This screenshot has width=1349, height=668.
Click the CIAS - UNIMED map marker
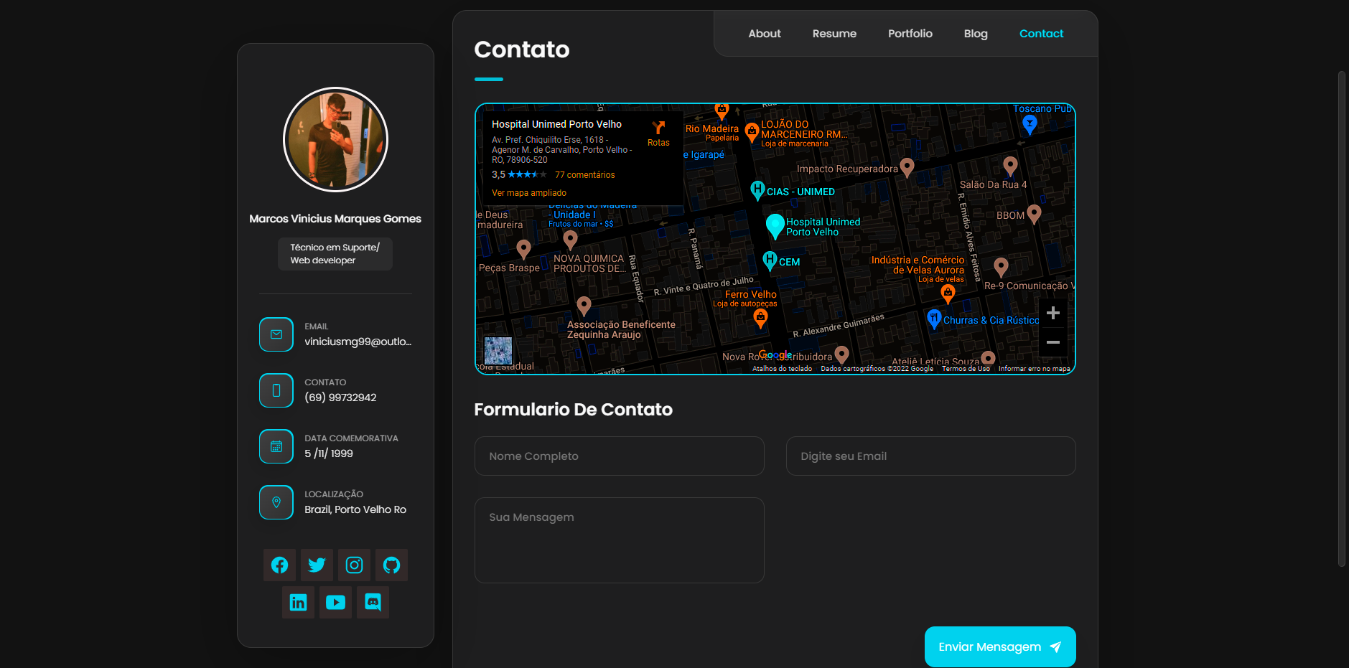[x=757, y=190]
